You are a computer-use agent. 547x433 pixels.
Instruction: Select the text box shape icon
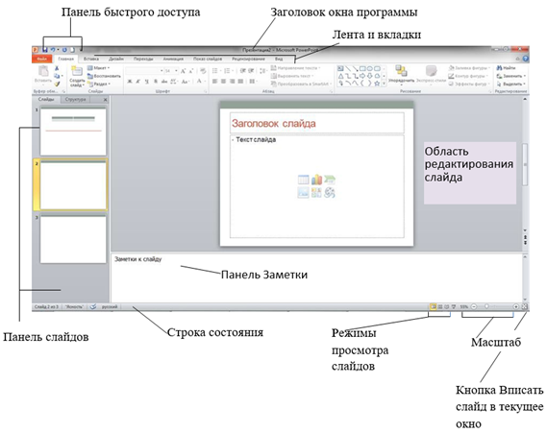(340, 68)
